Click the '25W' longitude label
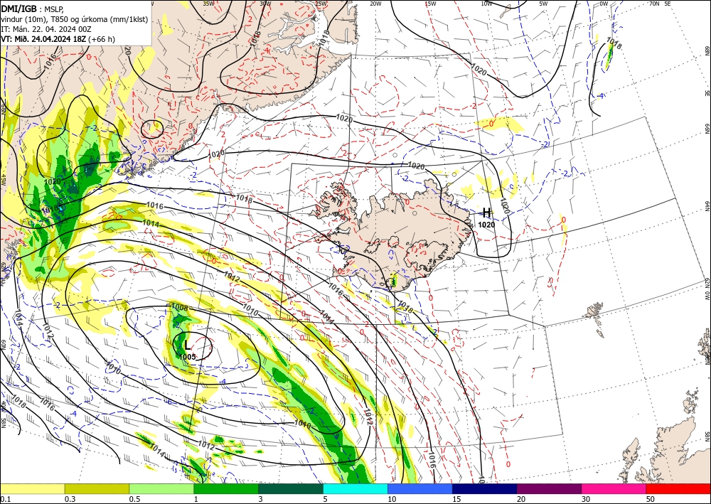This screenshot has height=504, width=711. pyautogui.click(x=321, y=4)
